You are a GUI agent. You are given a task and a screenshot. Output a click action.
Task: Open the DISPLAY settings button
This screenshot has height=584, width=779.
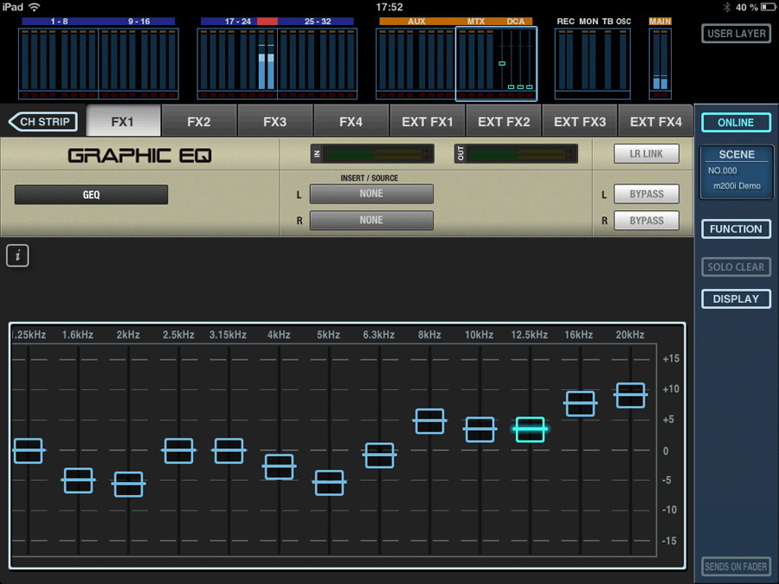tap(736, 299)
